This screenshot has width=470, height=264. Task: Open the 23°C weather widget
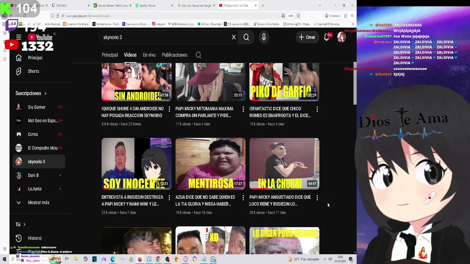(304, 259)
